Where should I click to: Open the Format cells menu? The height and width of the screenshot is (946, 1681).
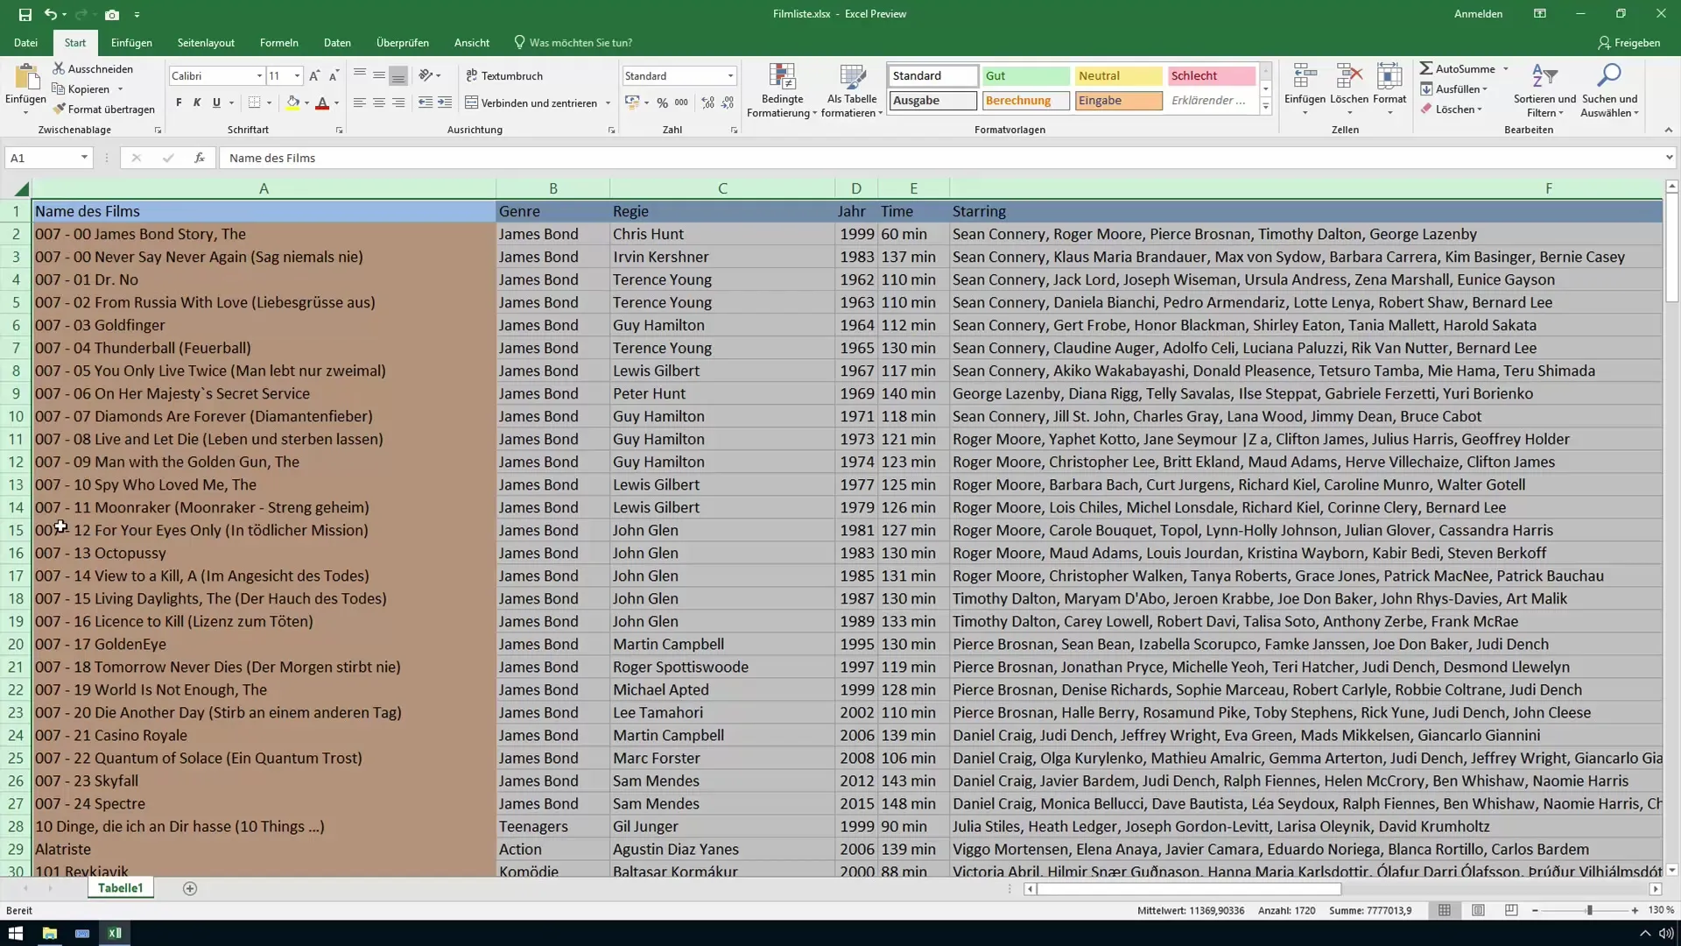coord(1389,90)
